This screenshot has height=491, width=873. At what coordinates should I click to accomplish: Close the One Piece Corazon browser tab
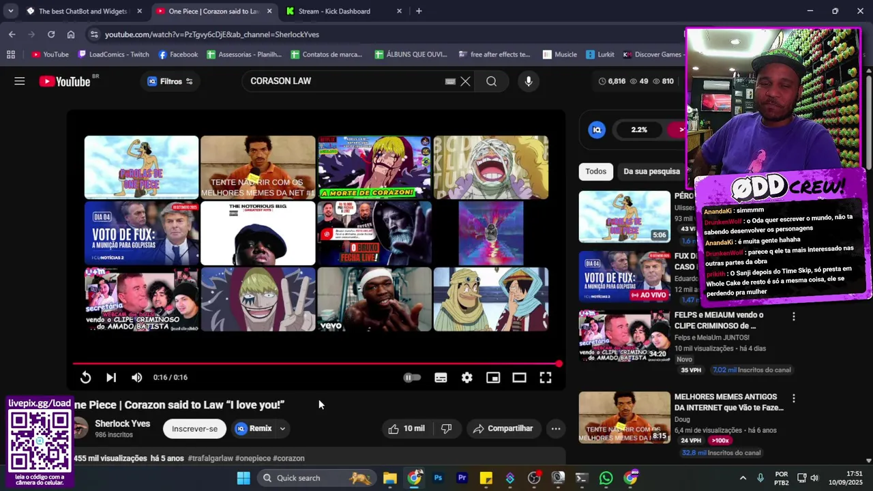pos(269,11)
